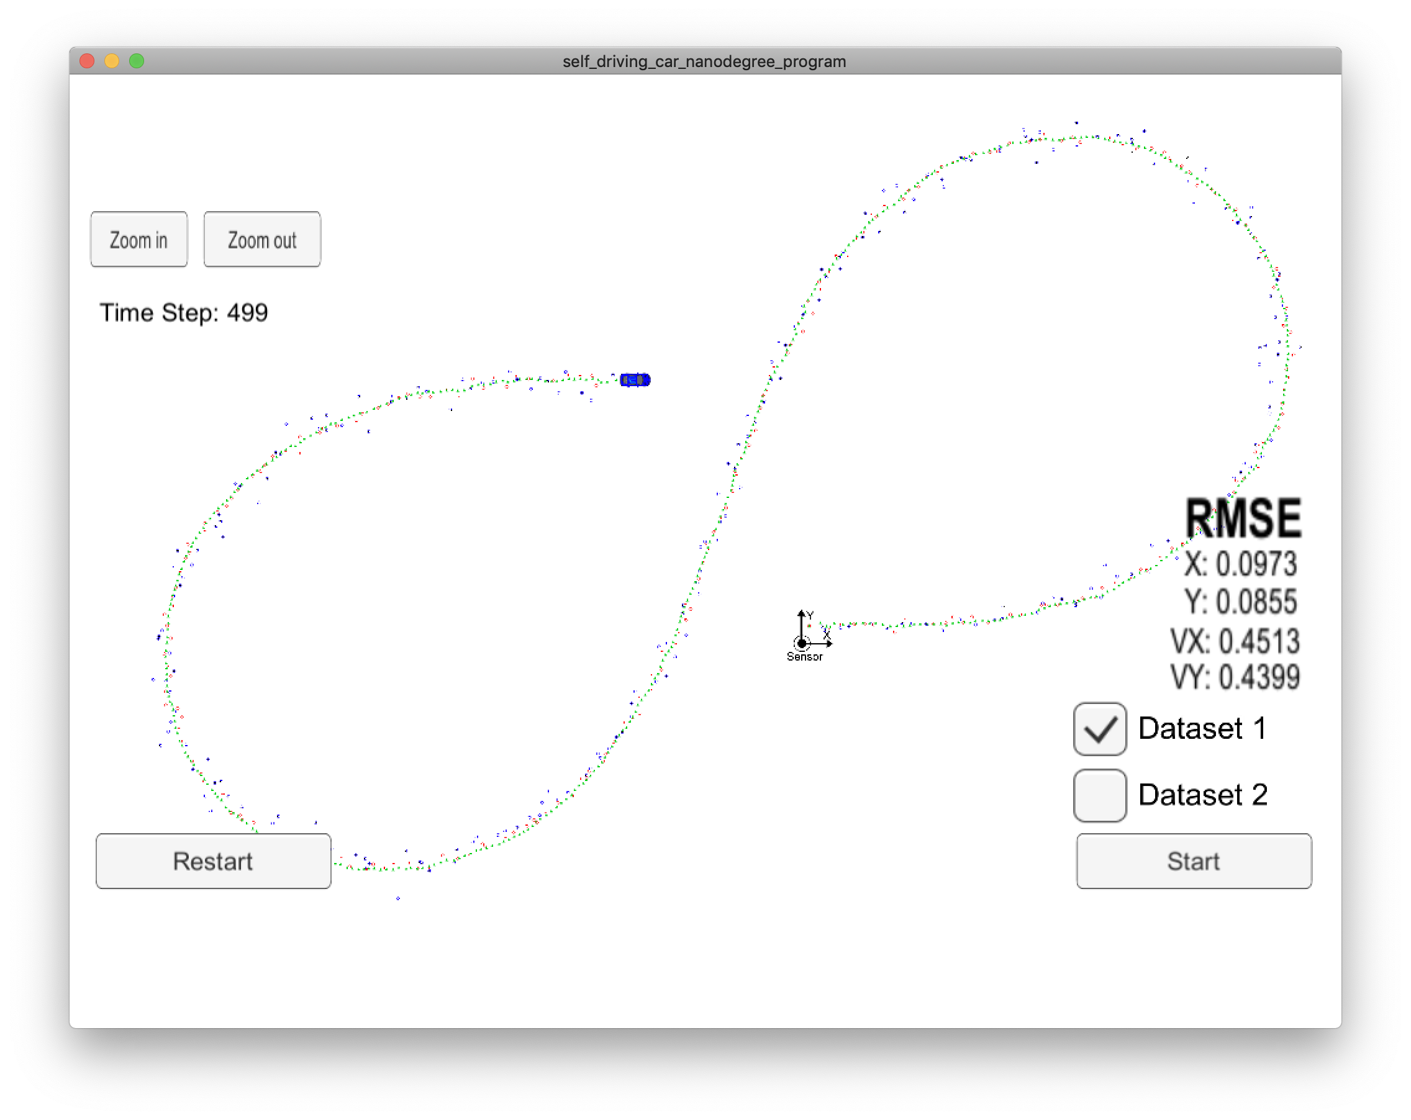The height and width of the screenshot is (1120, 1411).
Task: Click the Sensor origin marker
Action: pyautogui.click(x=802, y=643)
